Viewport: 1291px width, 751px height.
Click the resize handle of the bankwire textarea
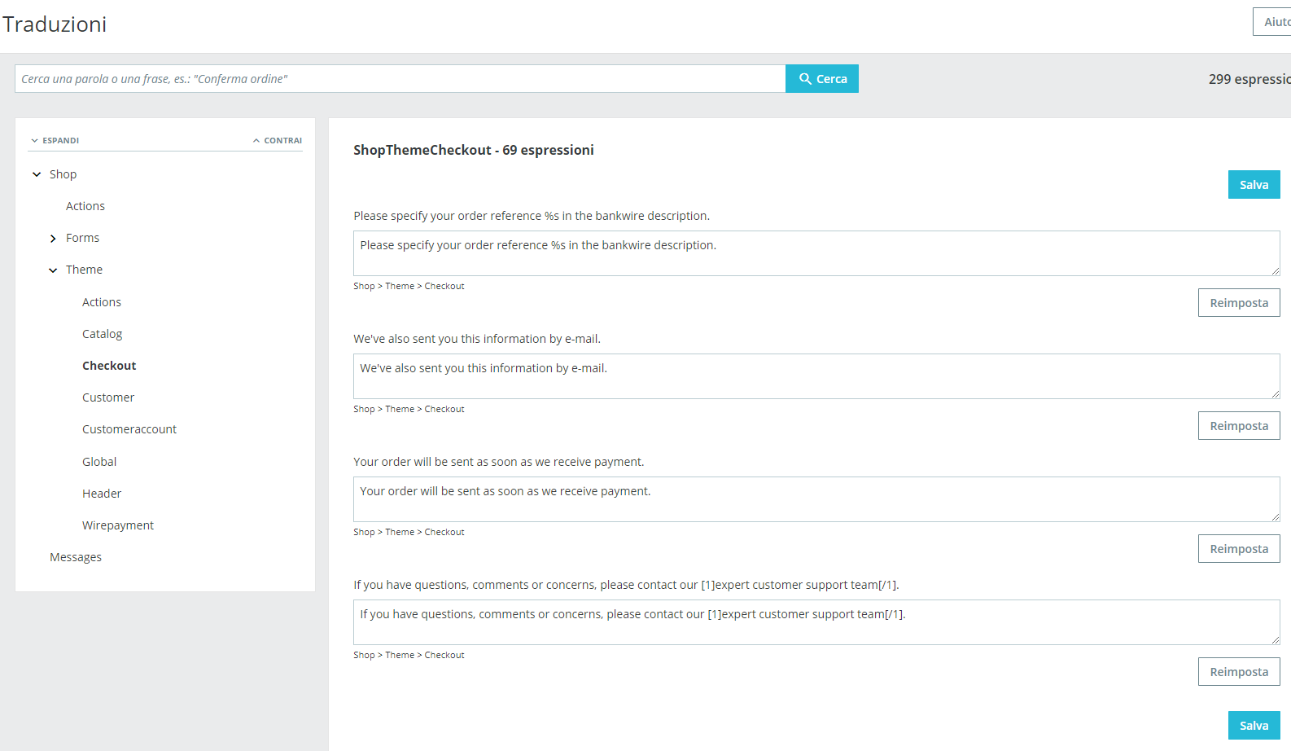click(1275, 270)
